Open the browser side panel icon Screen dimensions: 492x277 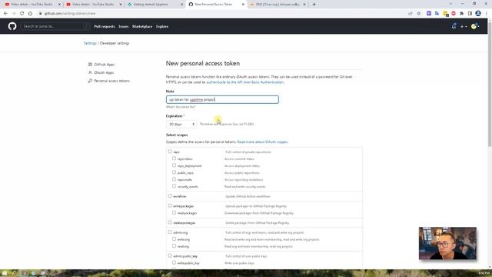point(470,14)
